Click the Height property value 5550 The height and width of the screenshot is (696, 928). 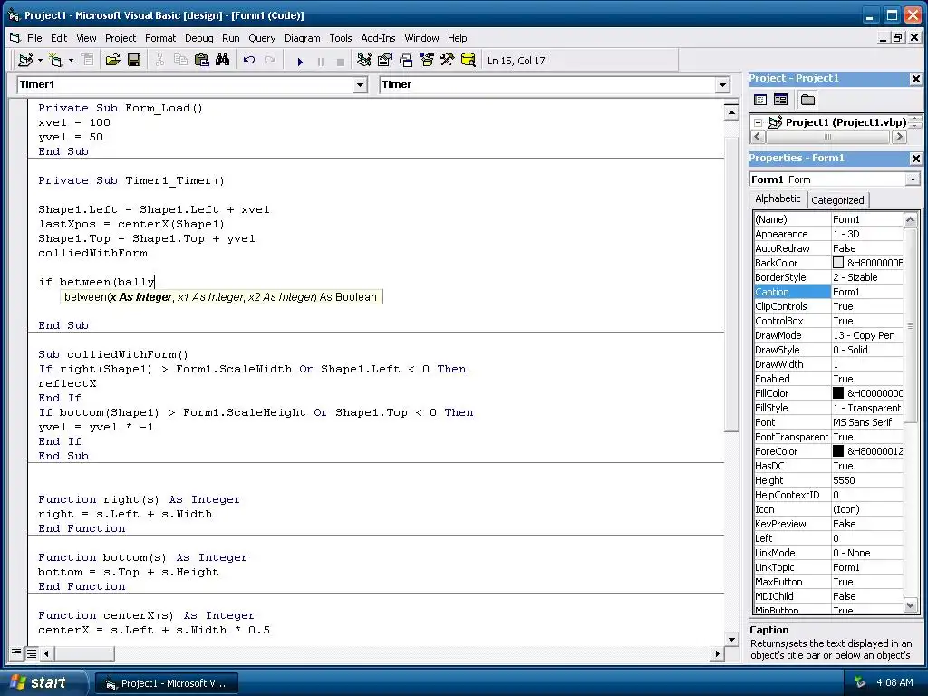pos(867,480)
